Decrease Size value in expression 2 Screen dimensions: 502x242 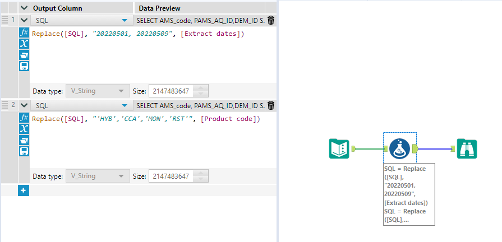coord(201,179)
